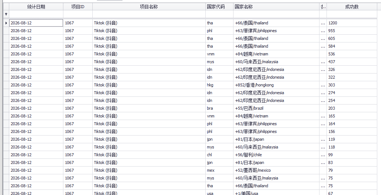Select the +852/香港/hongkong cell
Viewport: 381px width, 195px height.
click(276, 85)
